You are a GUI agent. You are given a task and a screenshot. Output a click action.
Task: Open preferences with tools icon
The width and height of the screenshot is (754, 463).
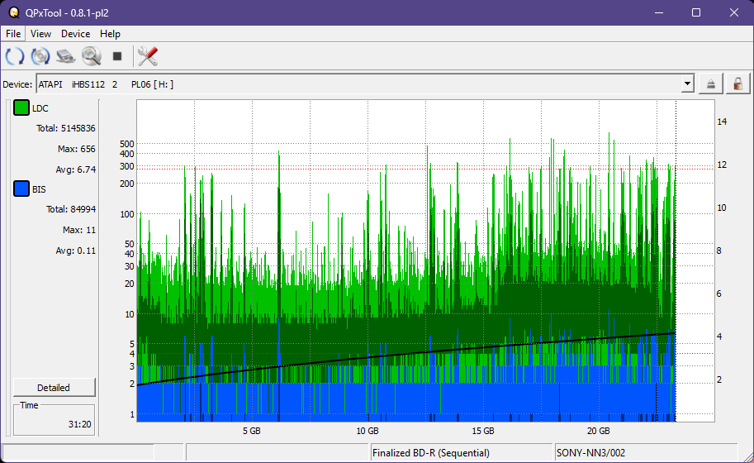147,56
